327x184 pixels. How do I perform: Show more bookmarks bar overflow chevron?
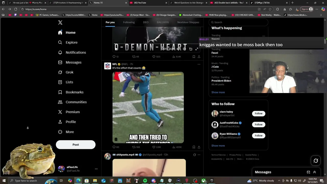pyautogui.click(x=321, y=15)
